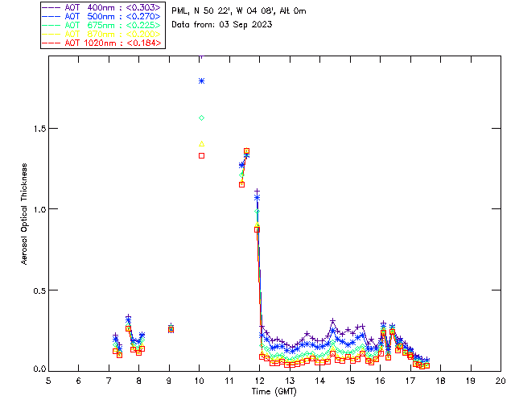
Task: Click the x-axis tick label 15
Action: [x=350, y=381]
